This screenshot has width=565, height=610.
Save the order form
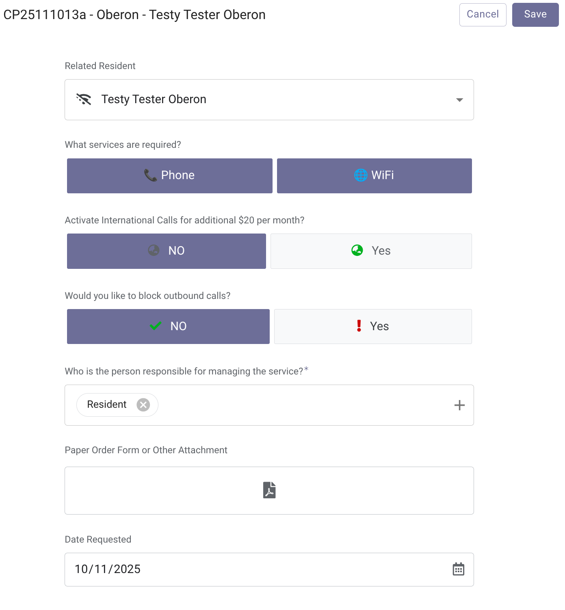(535, 15)
